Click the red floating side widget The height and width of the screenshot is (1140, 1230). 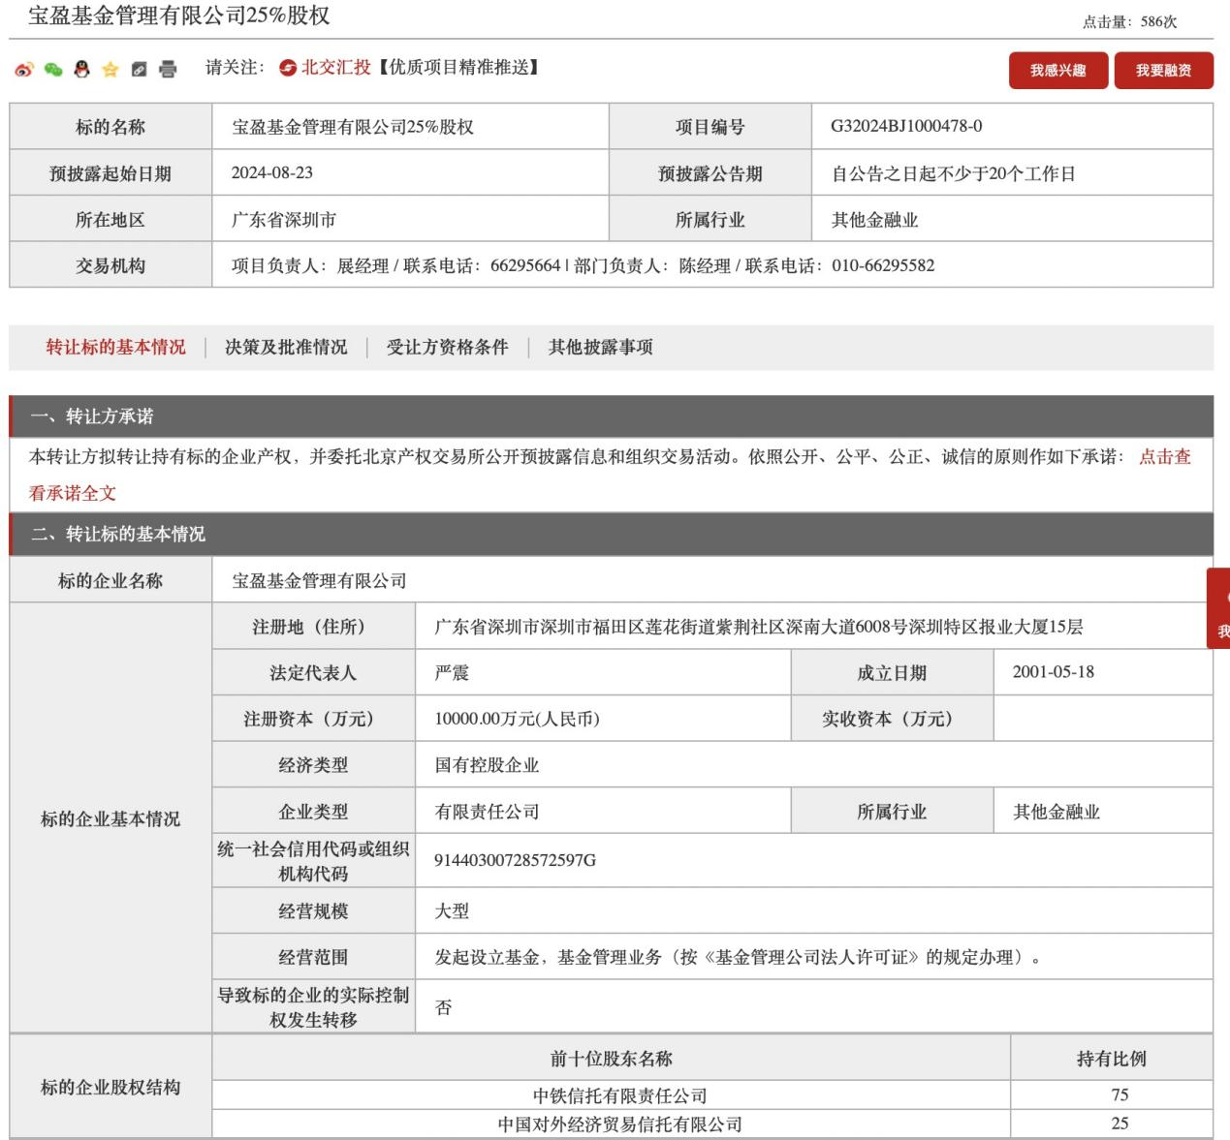pyautogui.click(x=1219, y=608)
